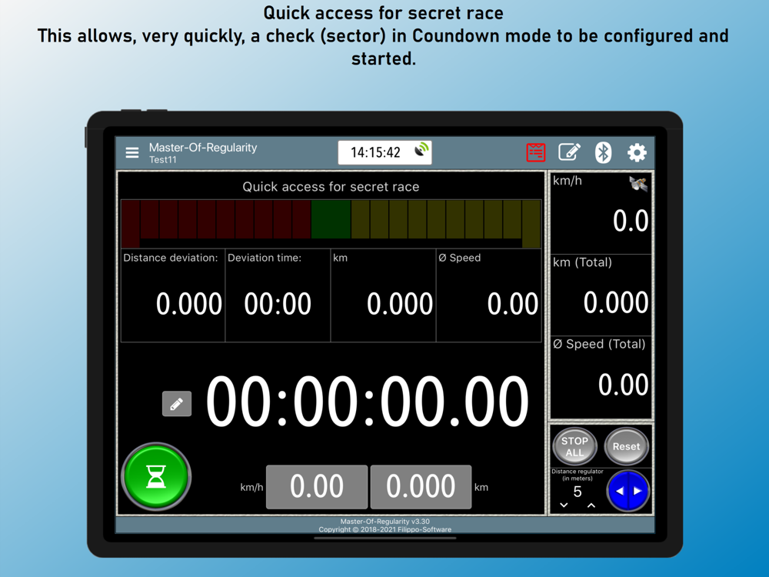The image size is (769, 577).
Task: Click the large 00:00:00.00 timer
Action: (x=367, y=401)
